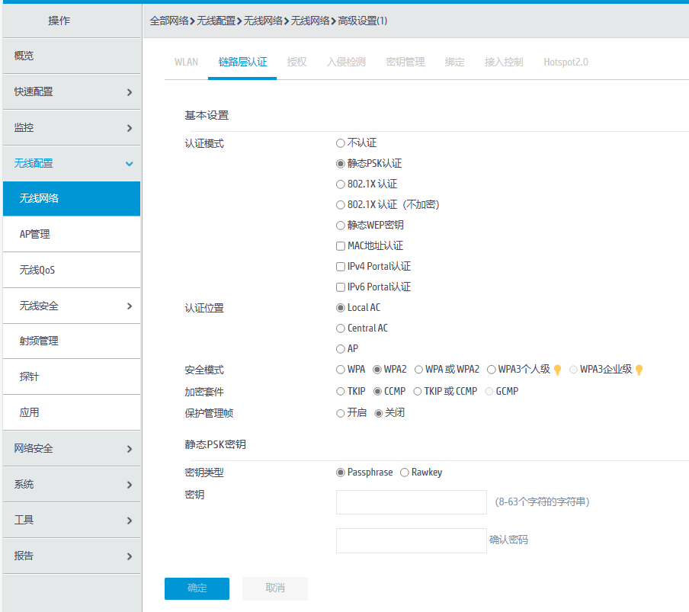Open 探针 sidebar item

pos(72,377)
